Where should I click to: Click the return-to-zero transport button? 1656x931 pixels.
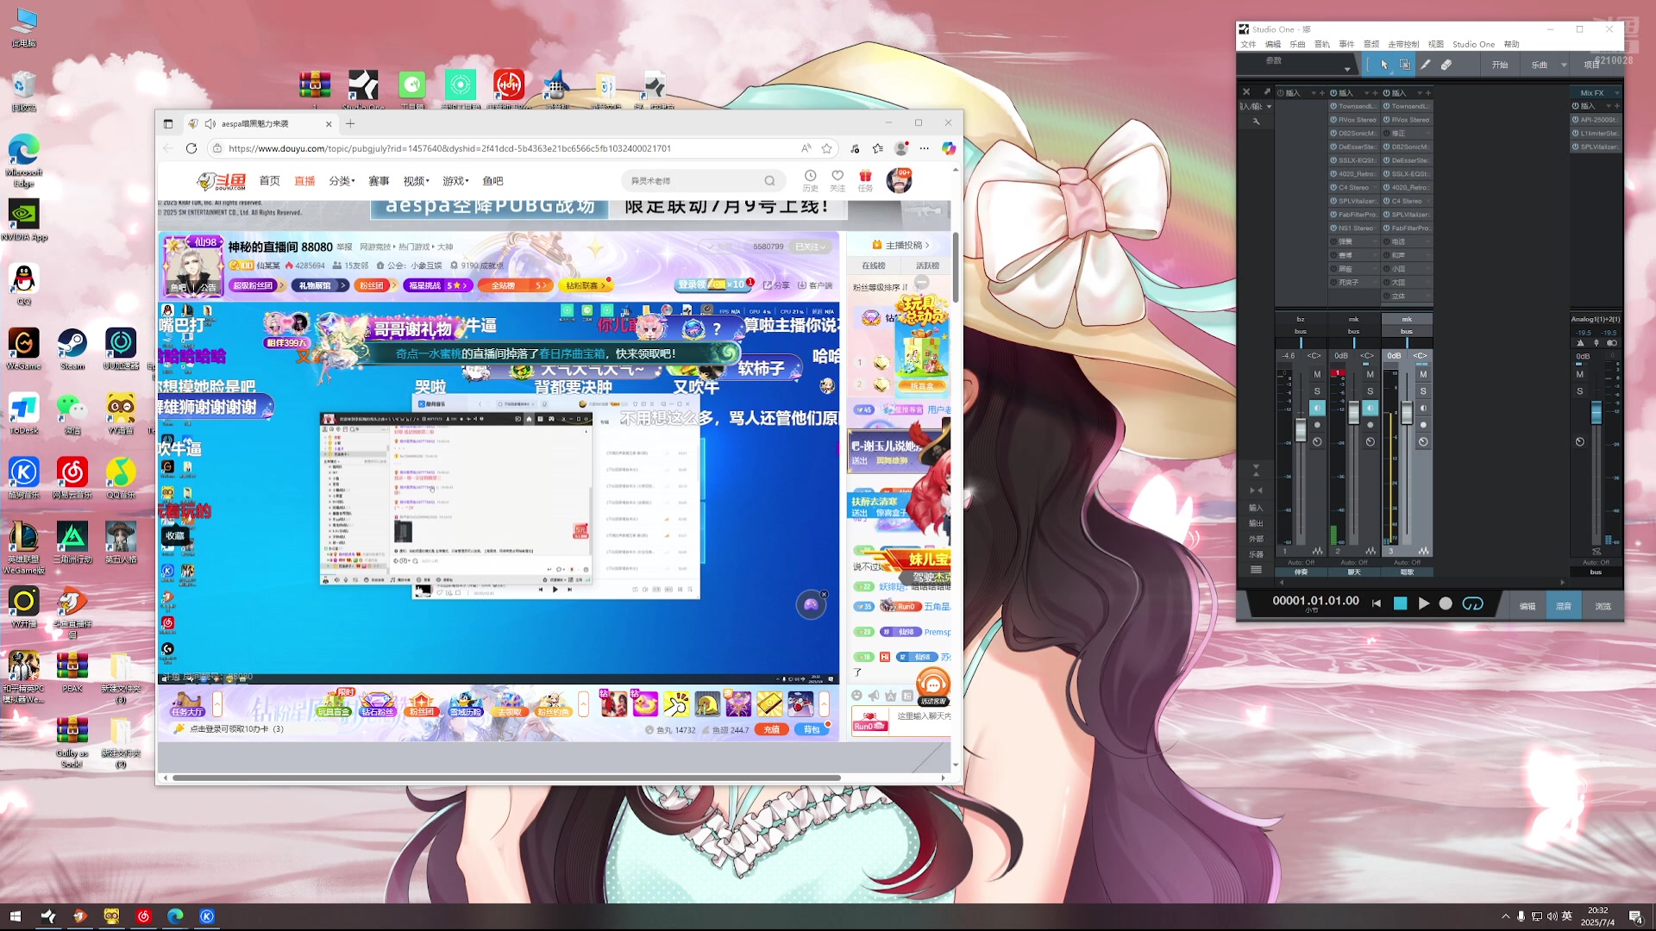pos(1377,603)
